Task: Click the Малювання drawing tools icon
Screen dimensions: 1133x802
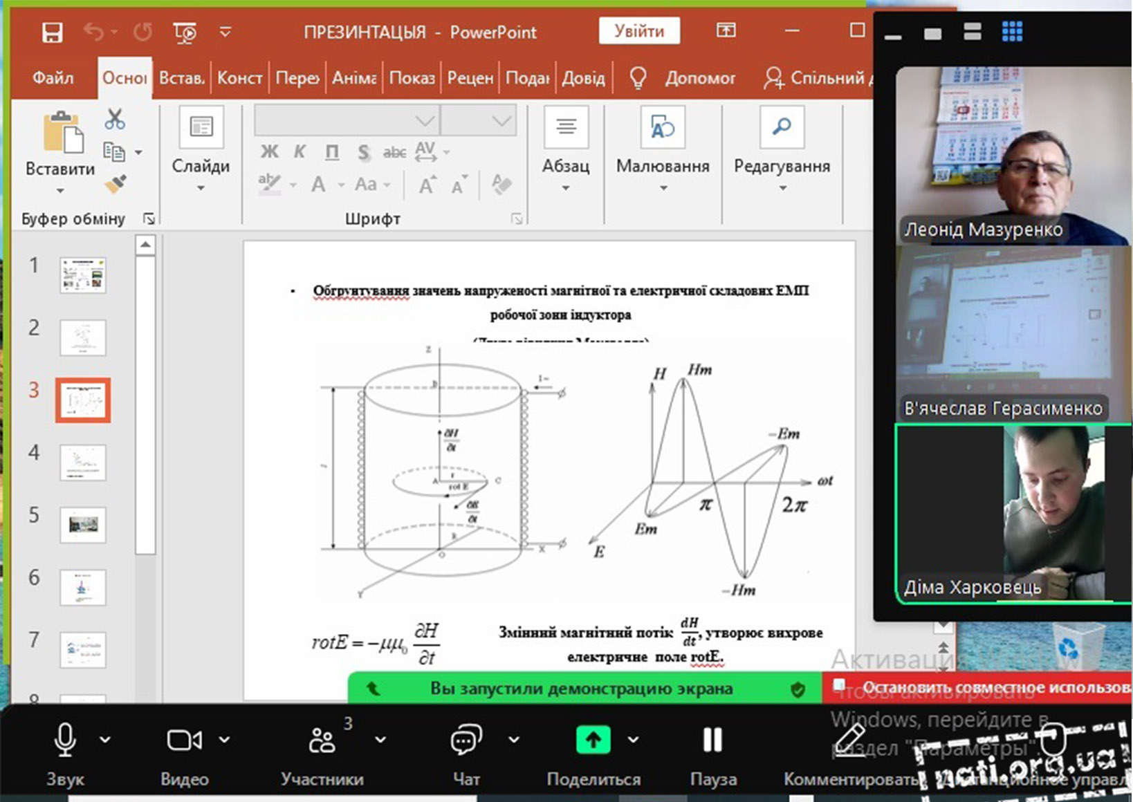Action: coord(662,128)
